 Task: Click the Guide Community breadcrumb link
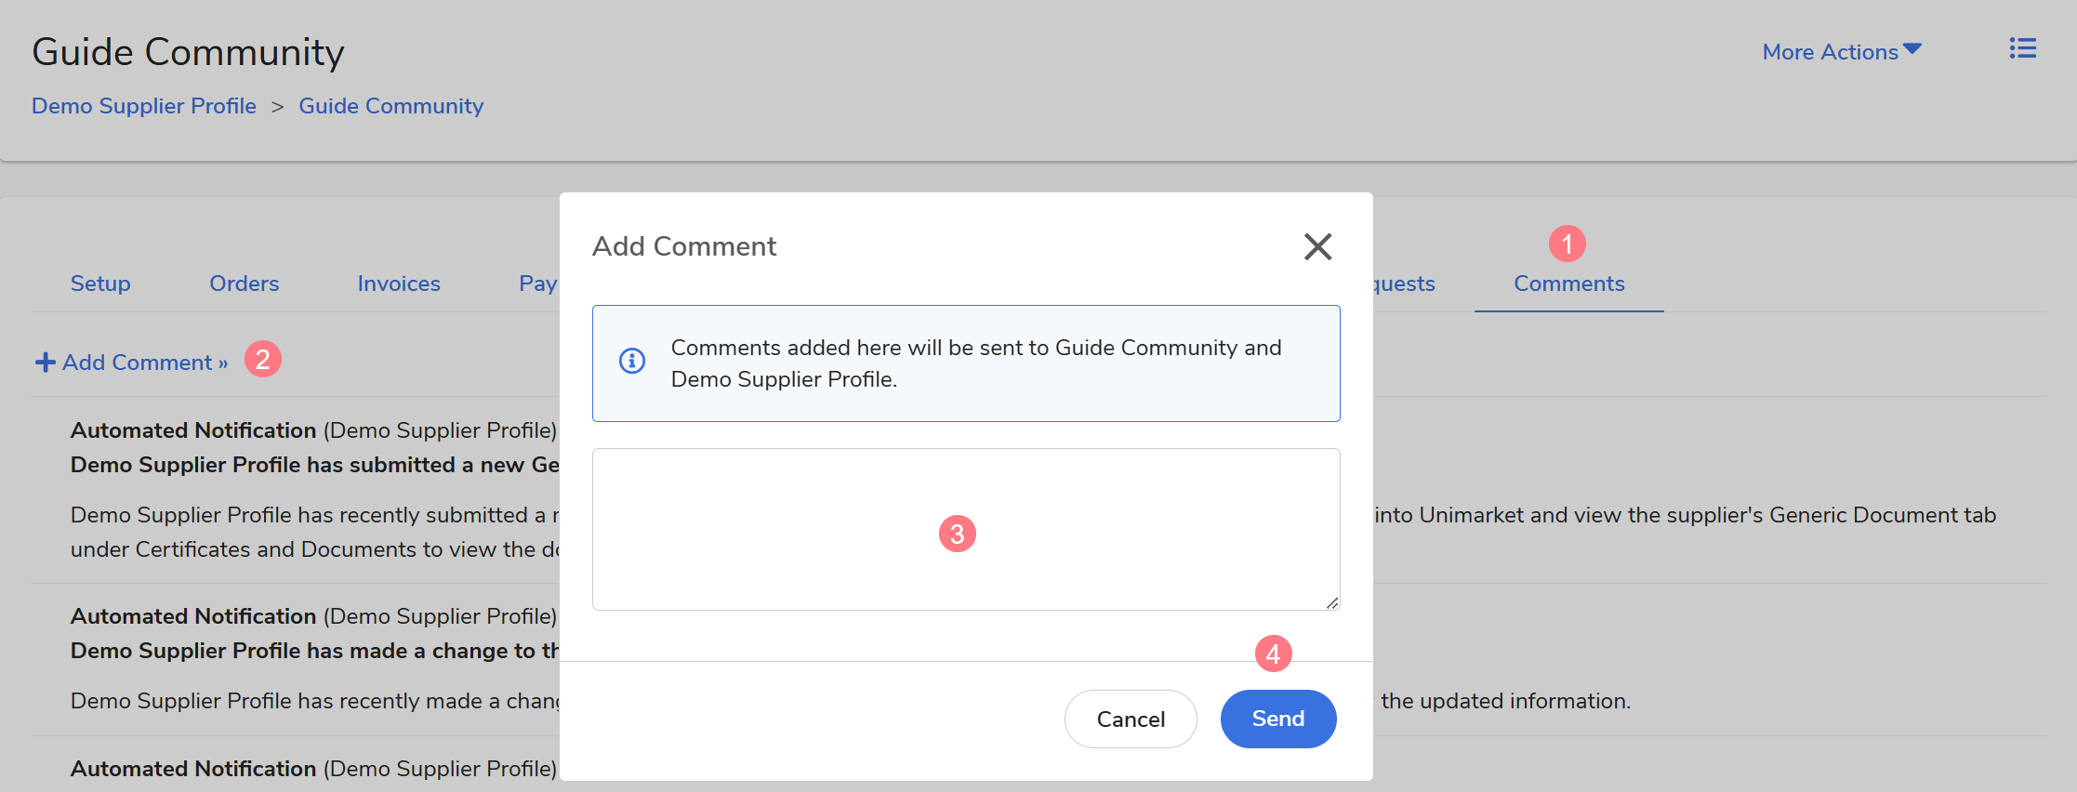390,106
